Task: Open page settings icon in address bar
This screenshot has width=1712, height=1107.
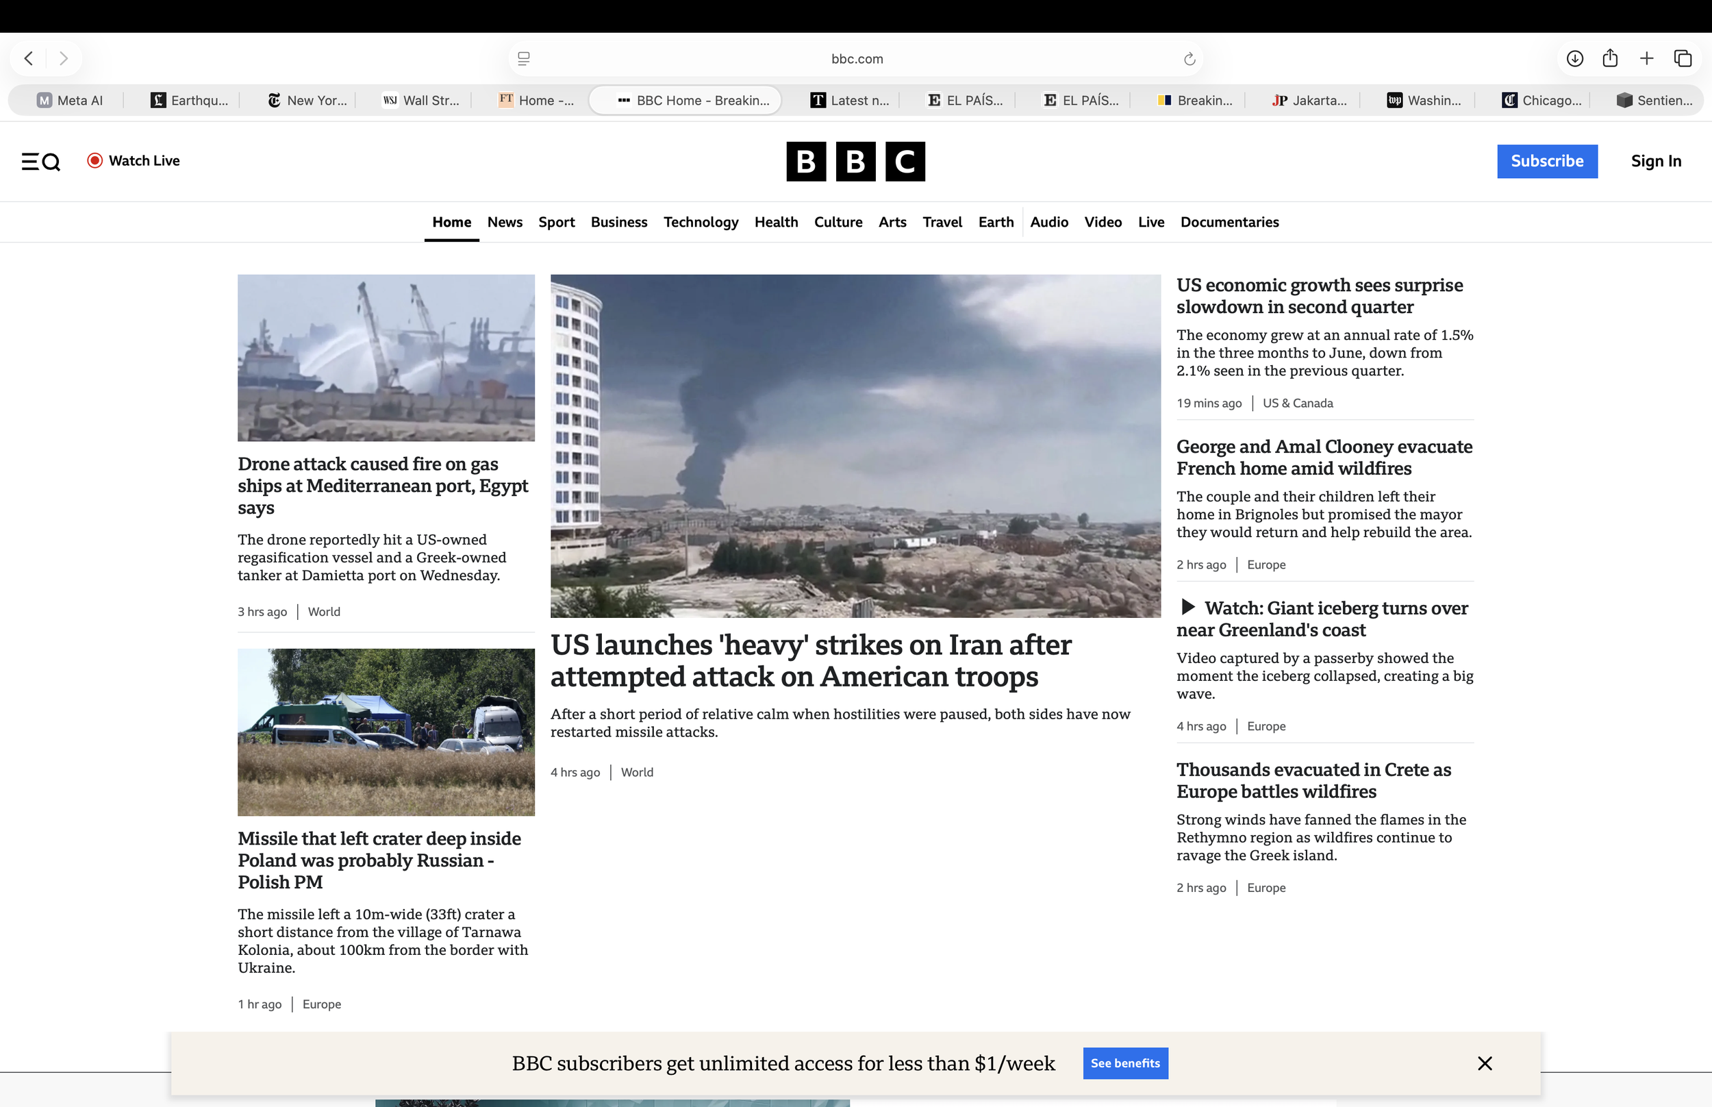Action: click(524, 58)
